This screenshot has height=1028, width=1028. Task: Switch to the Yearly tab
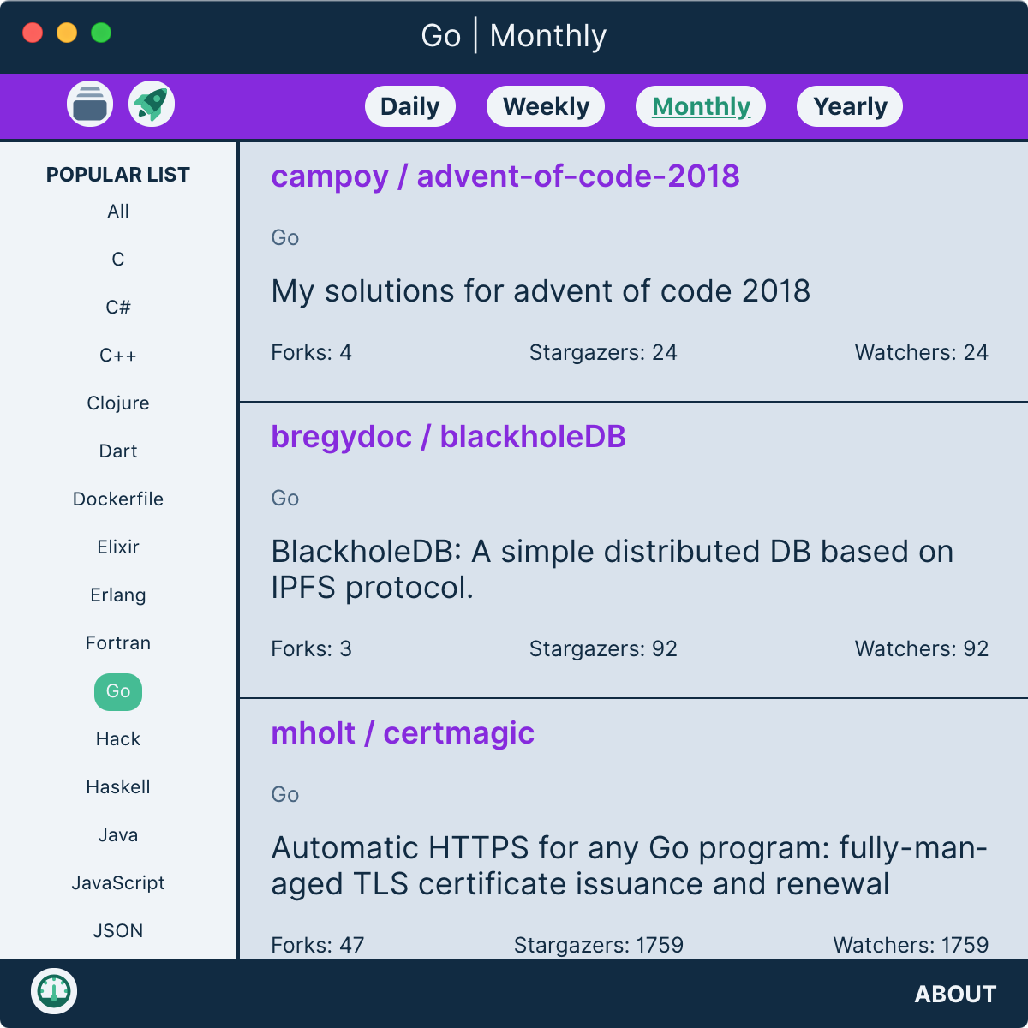tap(850, 106)
